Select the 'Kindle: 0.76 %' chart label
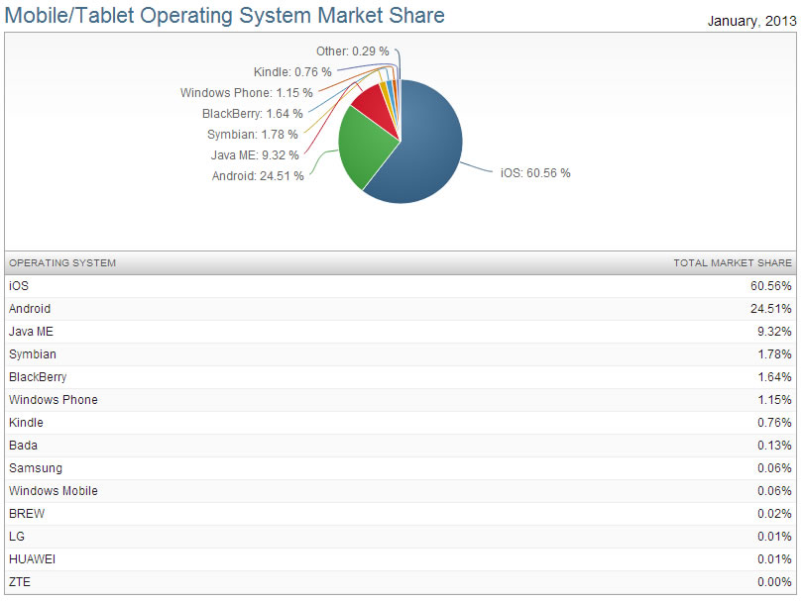 292,72
